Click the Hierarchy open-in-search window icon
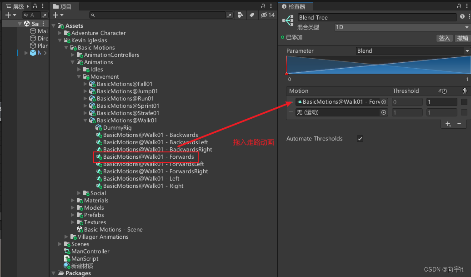This screenshot has width=471, height=277. click(45, 15)
